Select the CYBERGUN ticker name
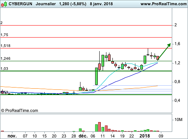The image size is (188, 139). pos(20,4)
